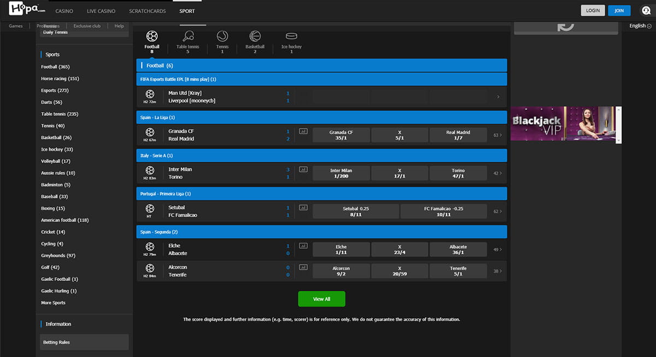Bet on La Liga draw at 5/1

coord(400,135)
